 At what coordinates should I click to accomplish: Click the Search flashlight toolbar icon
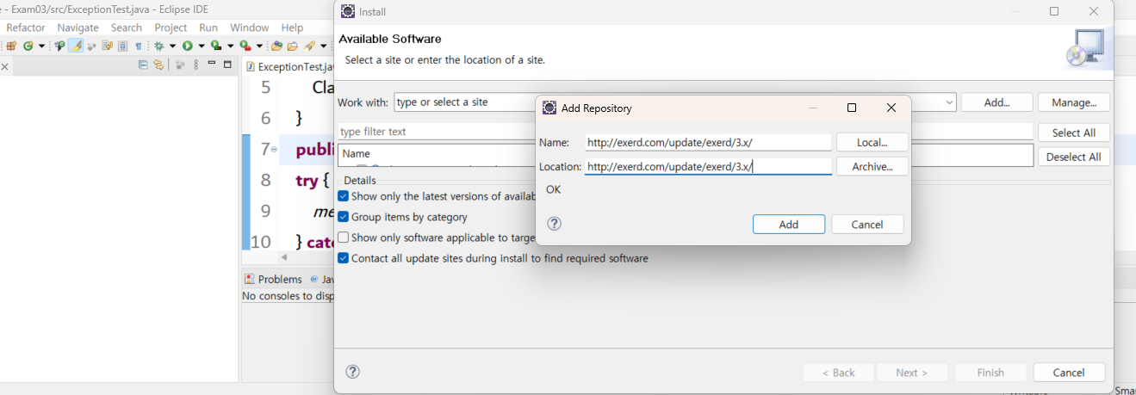click(x=307, y=46)
